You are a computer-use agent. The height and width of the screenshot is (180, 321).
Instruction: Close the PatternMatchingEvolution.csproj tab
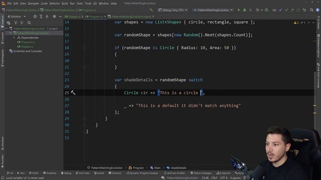[x=153, y=16]
